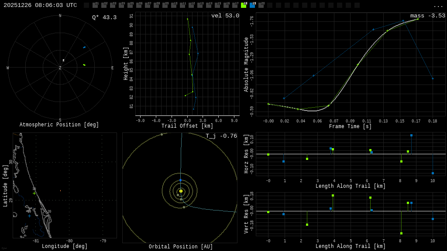Click the Q* 43.3 readout
The width and height of the screenshot is (447, 251).
coord(104,17)
